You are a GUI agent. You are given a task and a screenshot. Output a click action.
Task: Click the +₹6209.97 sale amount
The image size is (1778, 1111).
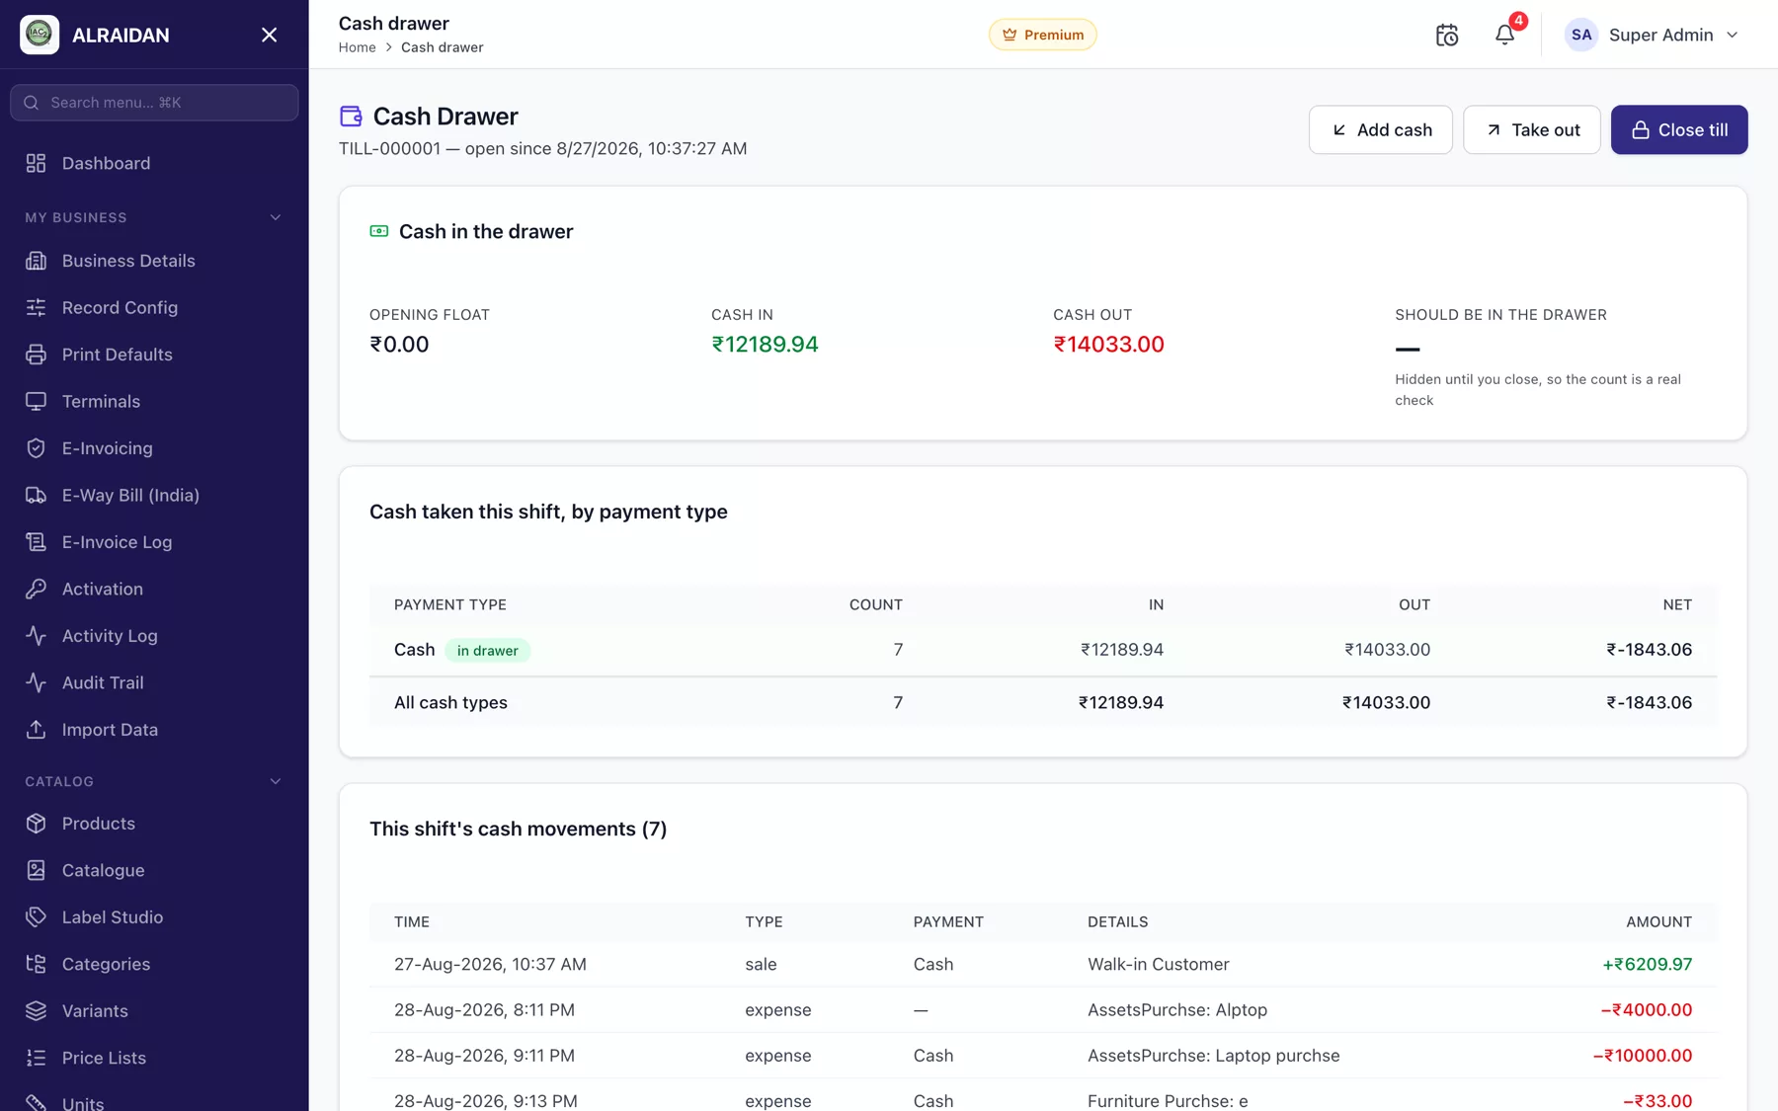tap(1647, 964)
